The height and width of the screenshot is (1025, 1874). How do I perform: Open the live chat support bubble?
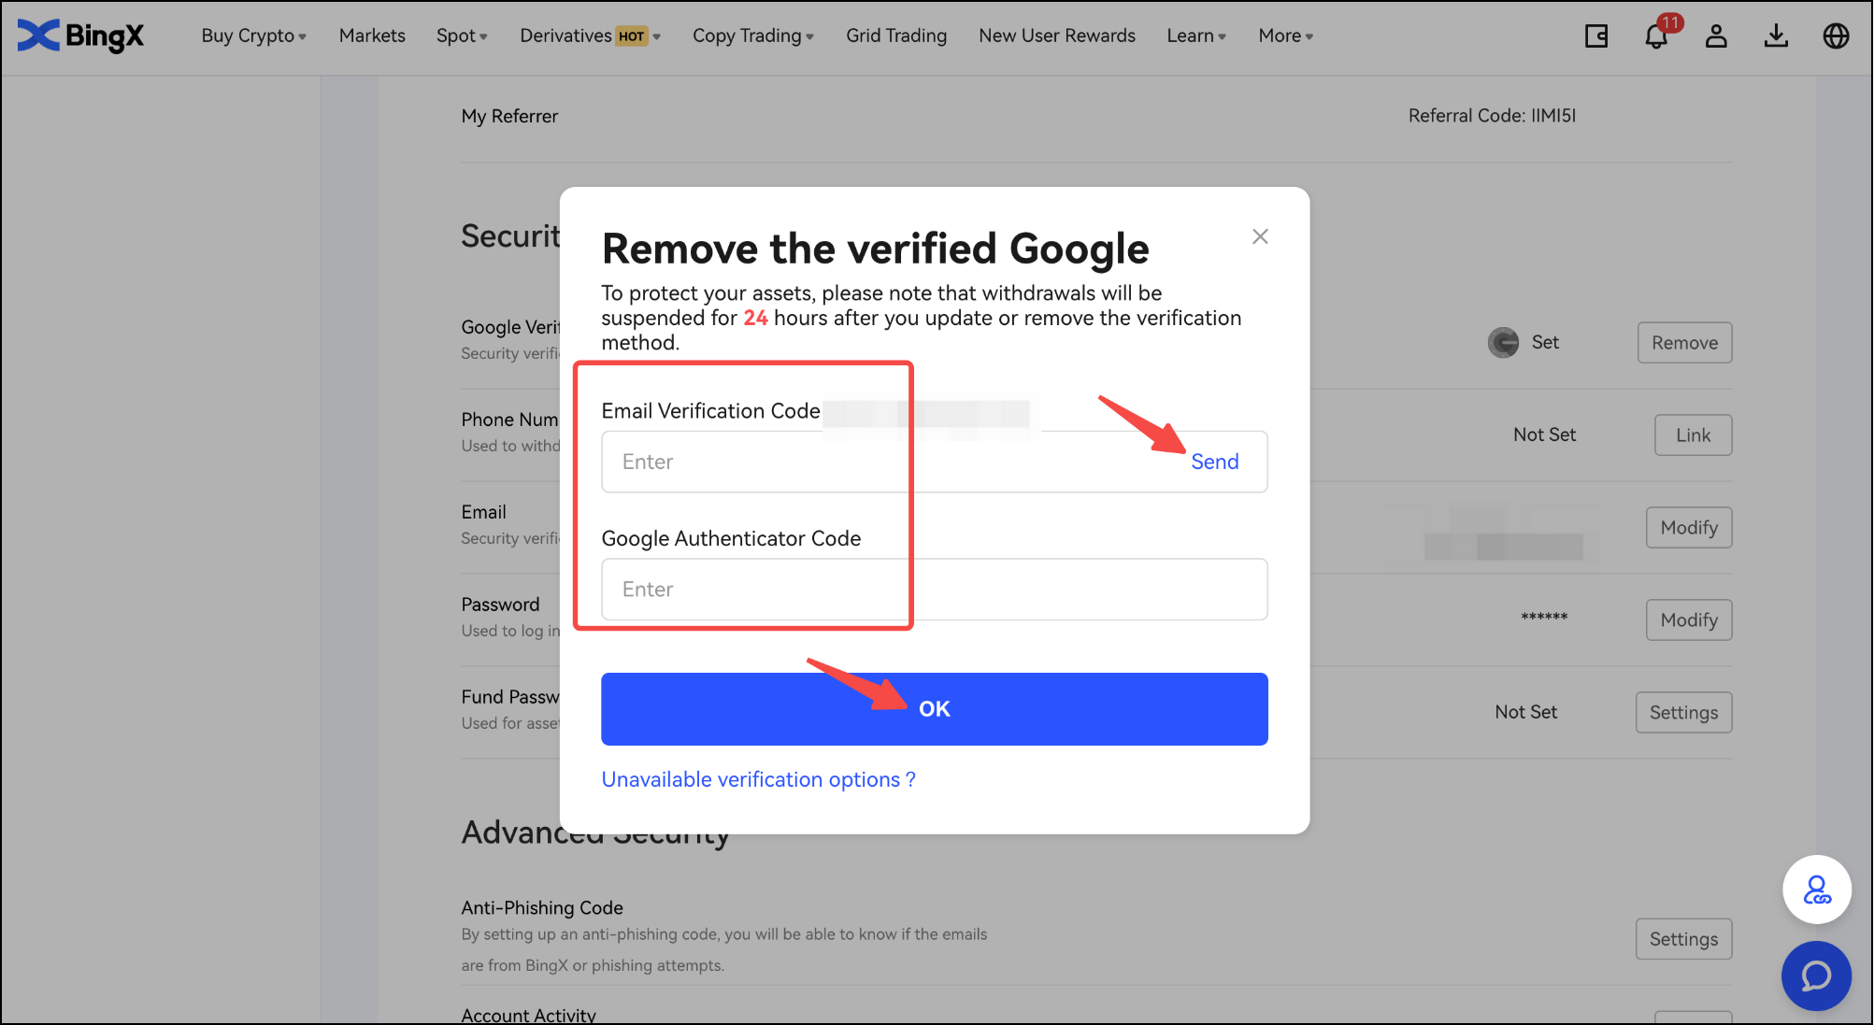pyautogui.click(x=1816, y=975)
